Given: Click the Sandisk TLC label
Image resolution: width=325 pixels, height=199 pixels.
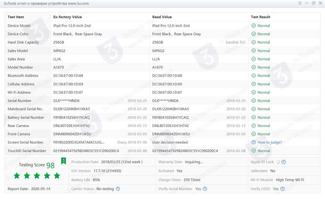Looking at the screenshot, I should pyautogui.click(x=235, y=42).
